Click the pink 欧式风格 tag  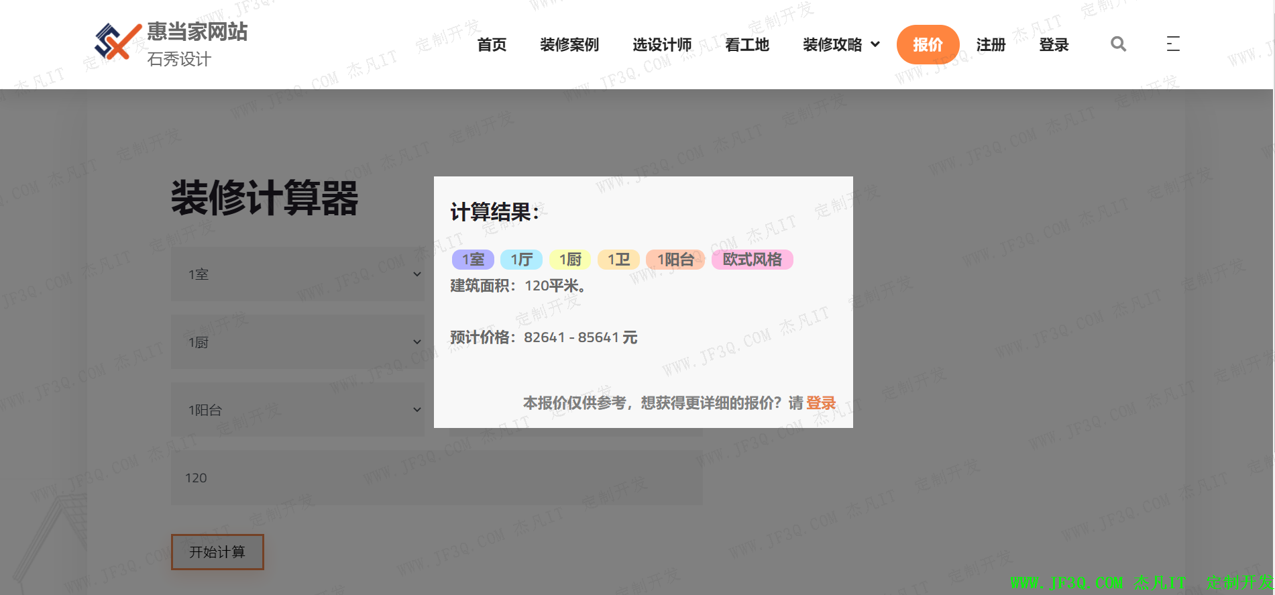click(752, 260)
